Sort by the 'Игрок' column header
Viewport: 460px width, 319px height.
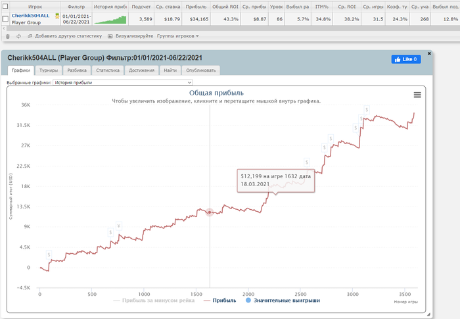pyautogui.click(x=35, y=7)
